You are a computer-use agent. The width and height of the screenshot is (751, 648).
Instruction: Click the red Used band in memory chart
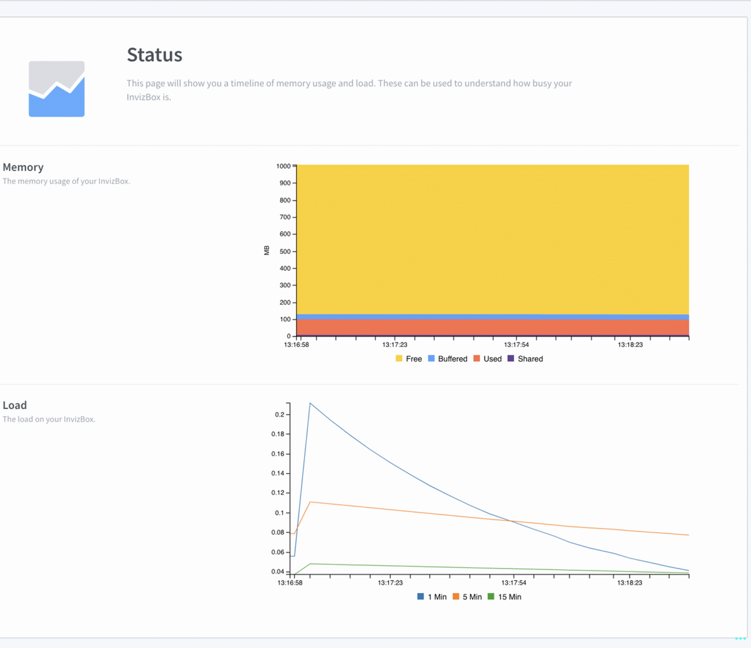pos(492,327)
